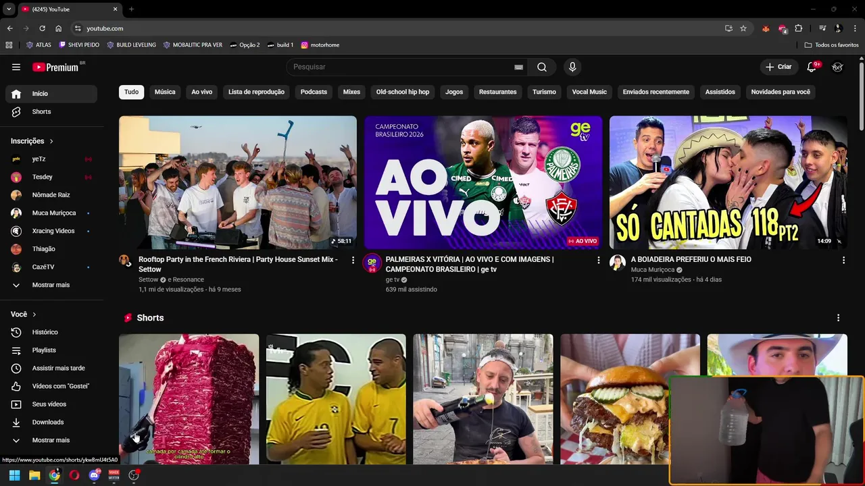Go to Início in sidebar
This screenshot has height=486, width=865.
pos(51,94)
